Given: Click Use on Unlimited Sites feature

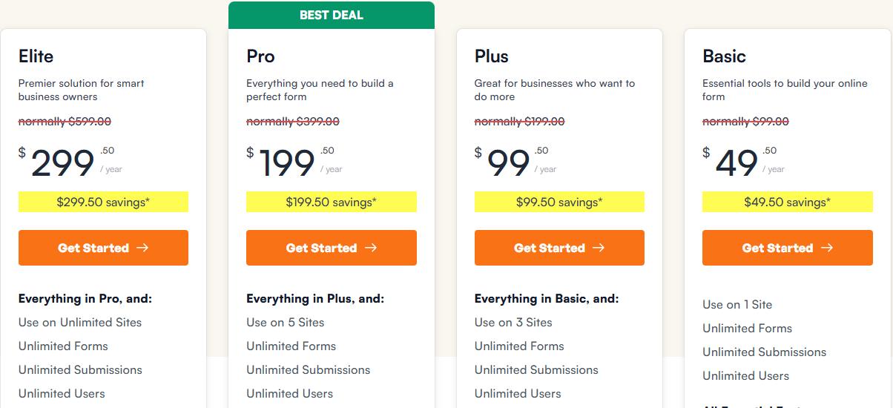Looking at the screenshot, I should click(80, 322).
